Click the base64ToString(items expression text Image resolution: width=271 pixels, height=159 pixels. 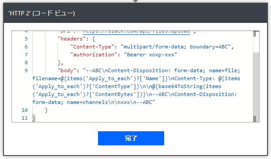pyautogui.click(x=190, y=86)
